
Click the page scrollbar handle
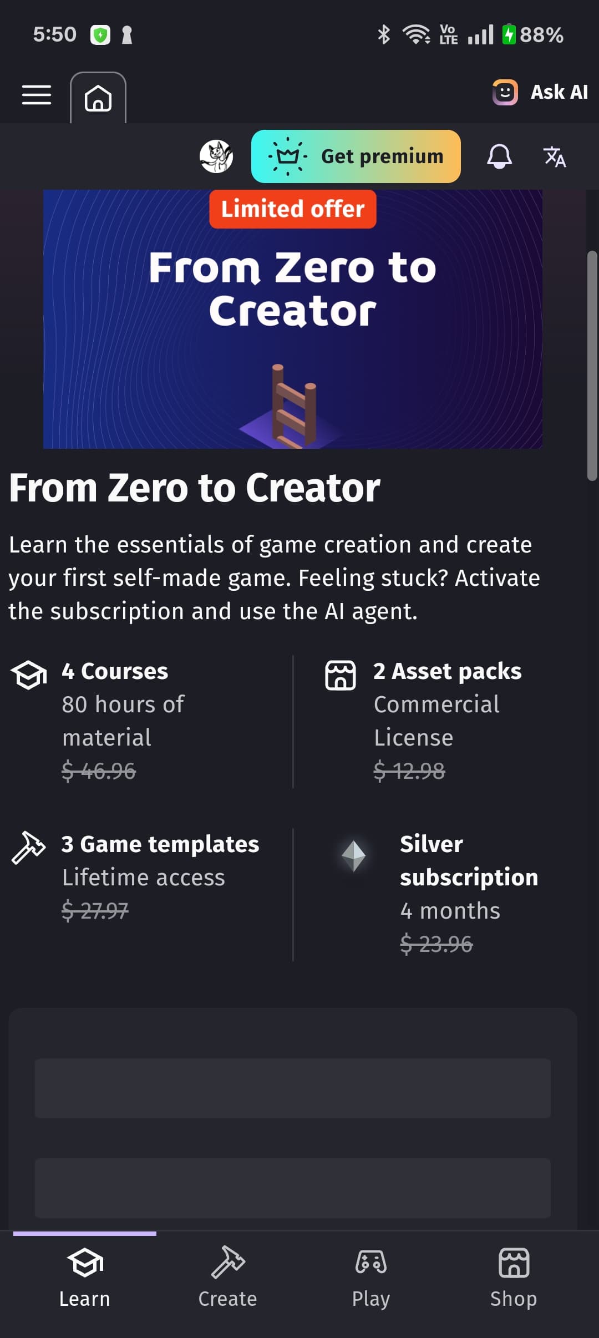592,366
